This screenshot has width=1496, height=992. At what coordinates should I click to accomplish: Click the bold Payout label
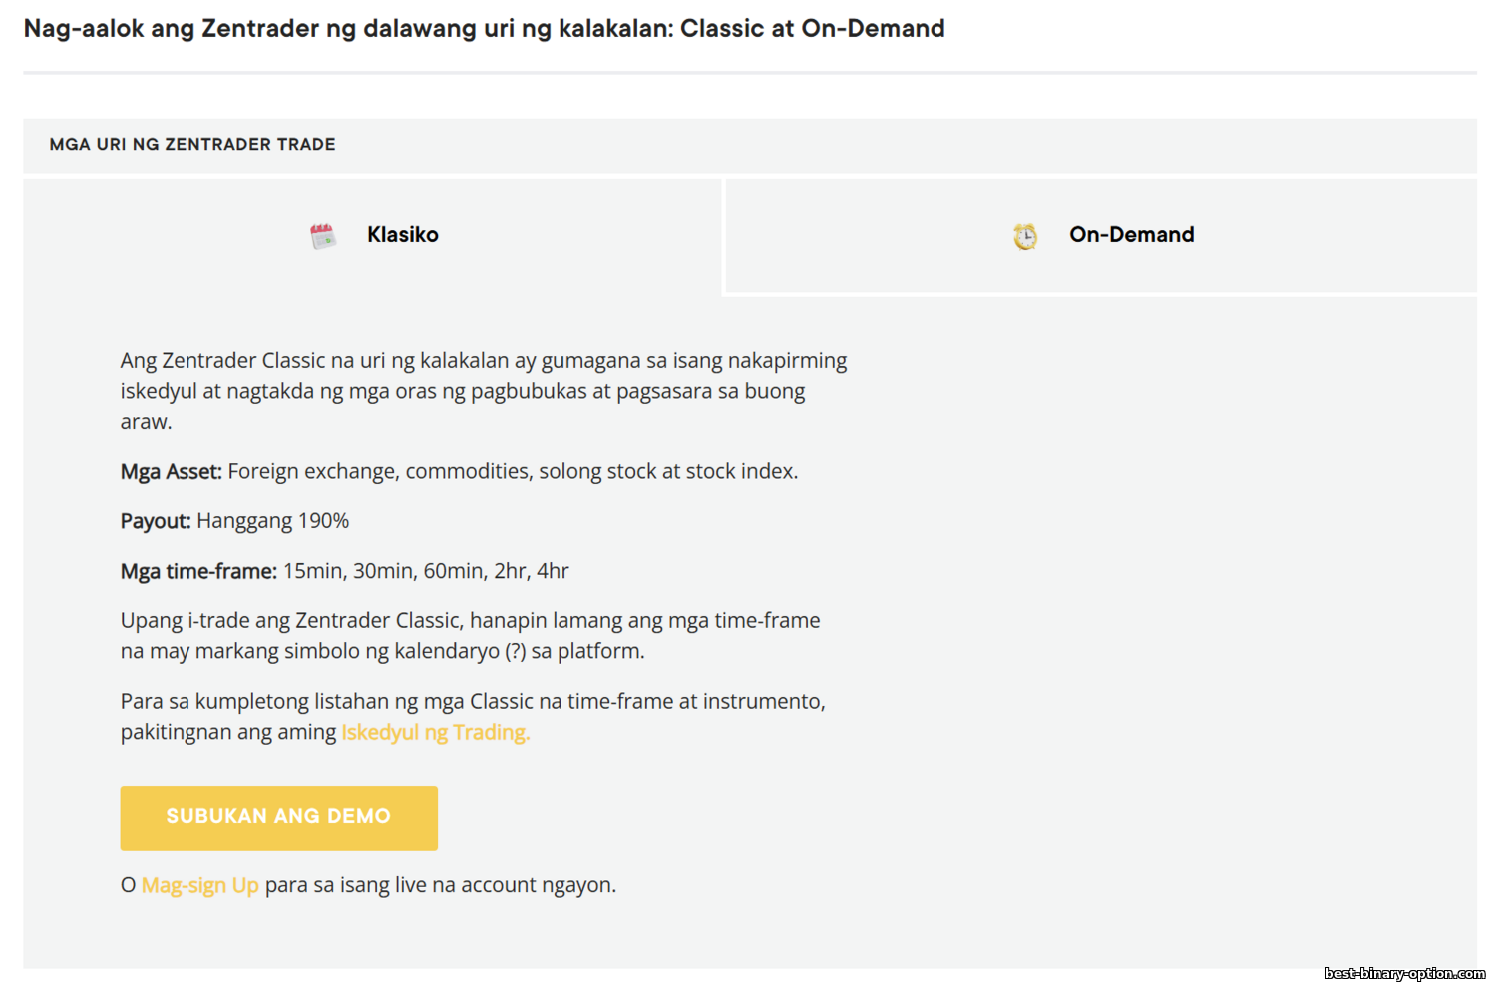(x=156, y=521)
